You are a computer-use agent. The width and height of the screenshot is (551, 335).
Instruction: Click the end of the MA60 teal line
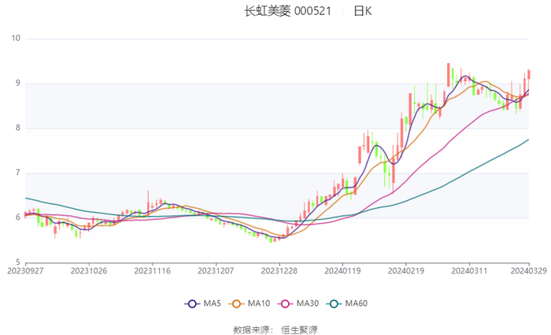pos(528,140)
